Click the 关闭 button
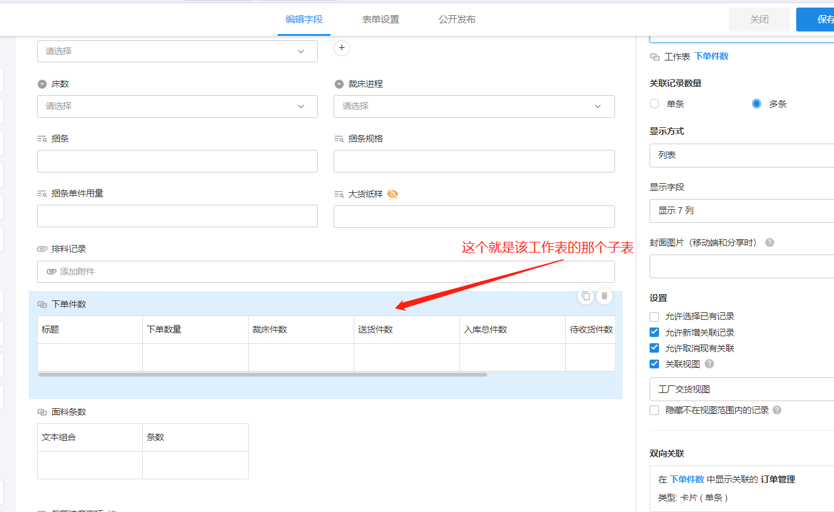 click(758, 20)
